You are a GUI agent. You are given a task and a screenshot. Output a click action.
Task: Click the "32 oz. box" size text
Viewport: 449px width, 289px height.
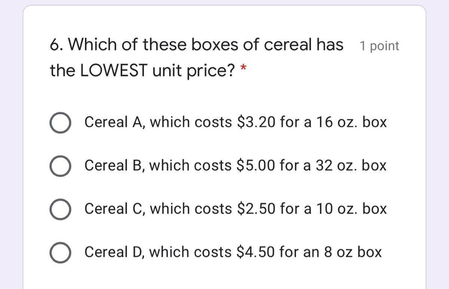[351, 165]
